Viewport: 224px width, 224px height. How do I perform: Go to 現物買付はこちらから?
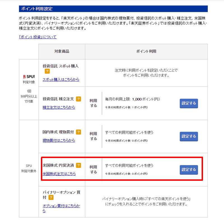59,140
